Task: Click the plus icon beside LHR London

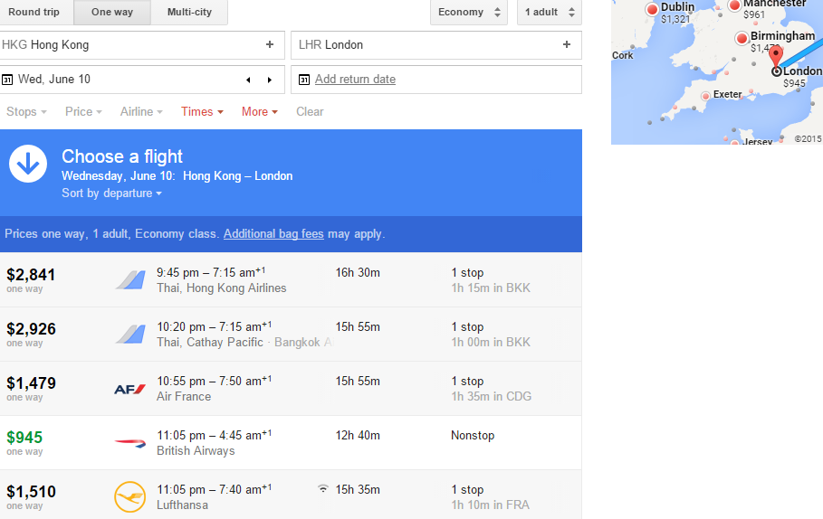Action: point(567,44)
